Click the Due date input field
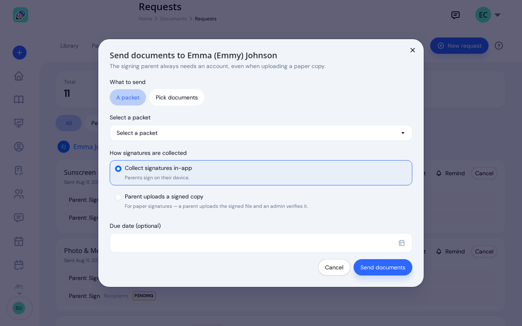Image resolution: width=522 pixels, height=326 pixels. [261, 243]
